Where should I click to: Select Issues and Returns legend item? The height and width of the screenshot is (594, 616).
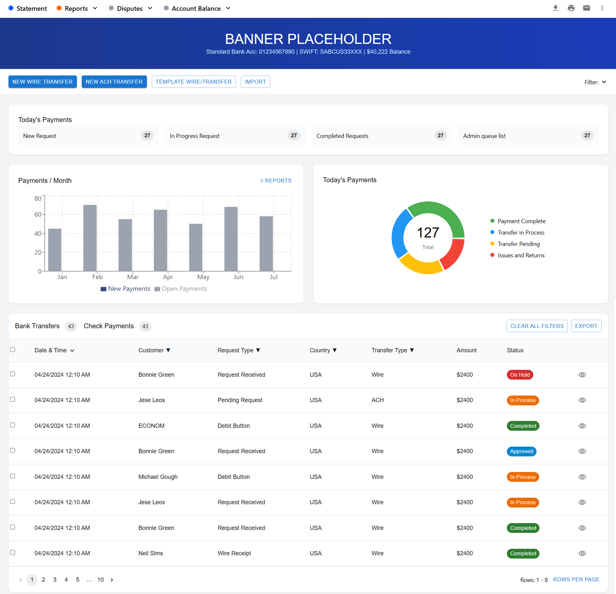pos(517,255)
